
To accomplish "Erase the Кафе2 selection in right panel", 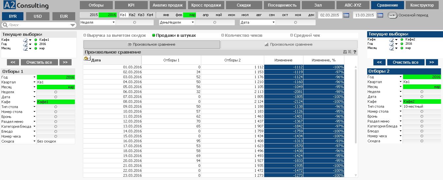I will point(392,40).
